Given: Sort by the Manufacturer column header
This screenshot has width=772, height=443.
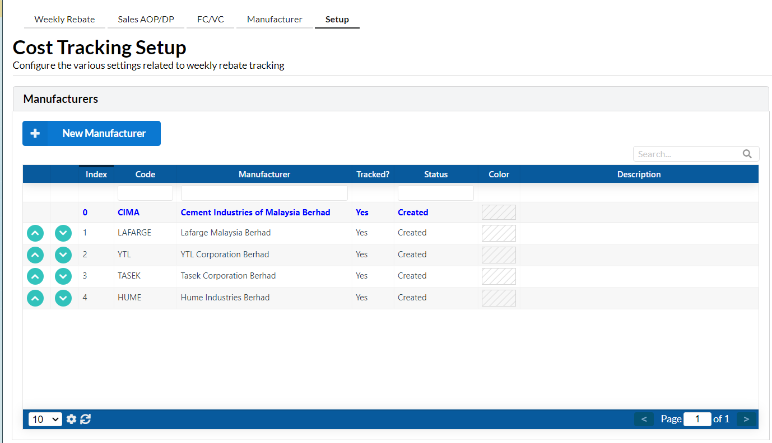Looking at the screenshot, I should tap(264, 175).
